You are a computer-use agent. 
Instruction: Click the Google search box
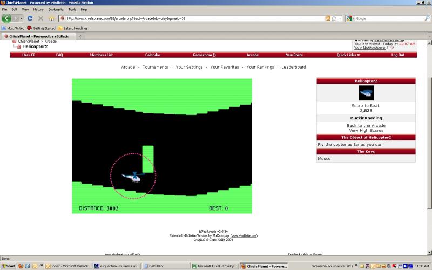coord(389,18)
